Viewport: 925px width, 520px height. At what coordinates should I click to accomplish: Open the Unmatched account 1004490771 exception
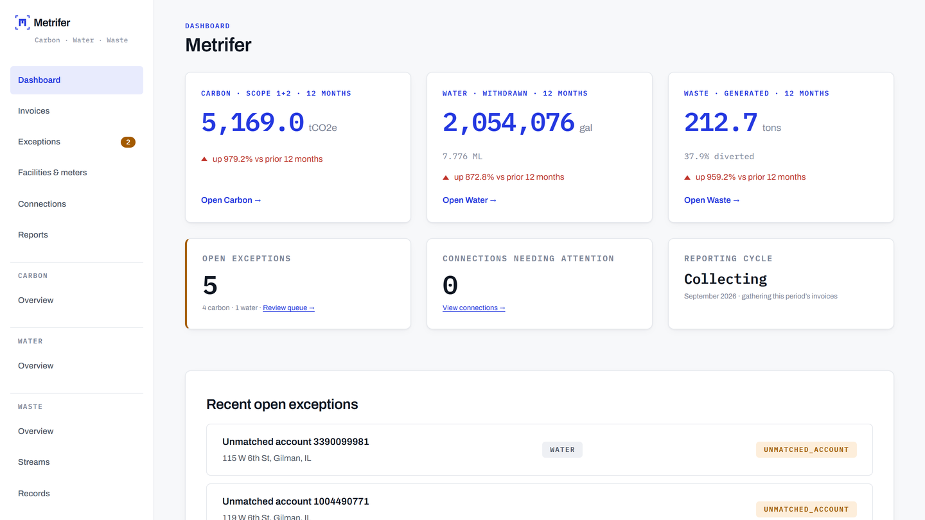540,502
